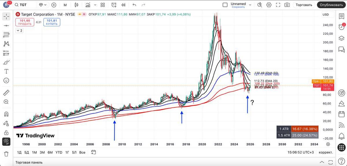
Task: Open the chats panel icon
Action: click(341, 49)
